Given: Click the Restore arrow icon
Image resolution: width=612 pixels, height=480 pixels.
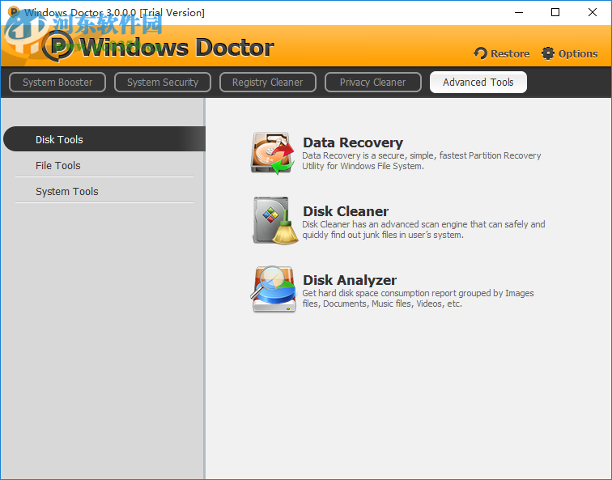Looking at the screenshot, I should (x=481, y=53).
